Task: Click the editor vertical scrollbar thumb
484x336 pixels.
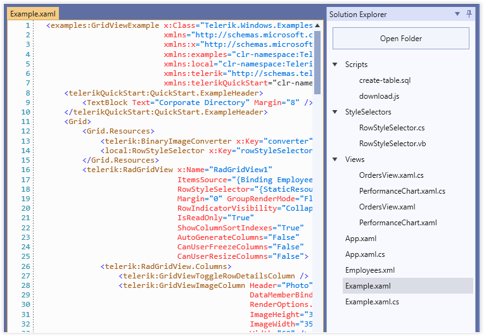Action: pos(317,62)
